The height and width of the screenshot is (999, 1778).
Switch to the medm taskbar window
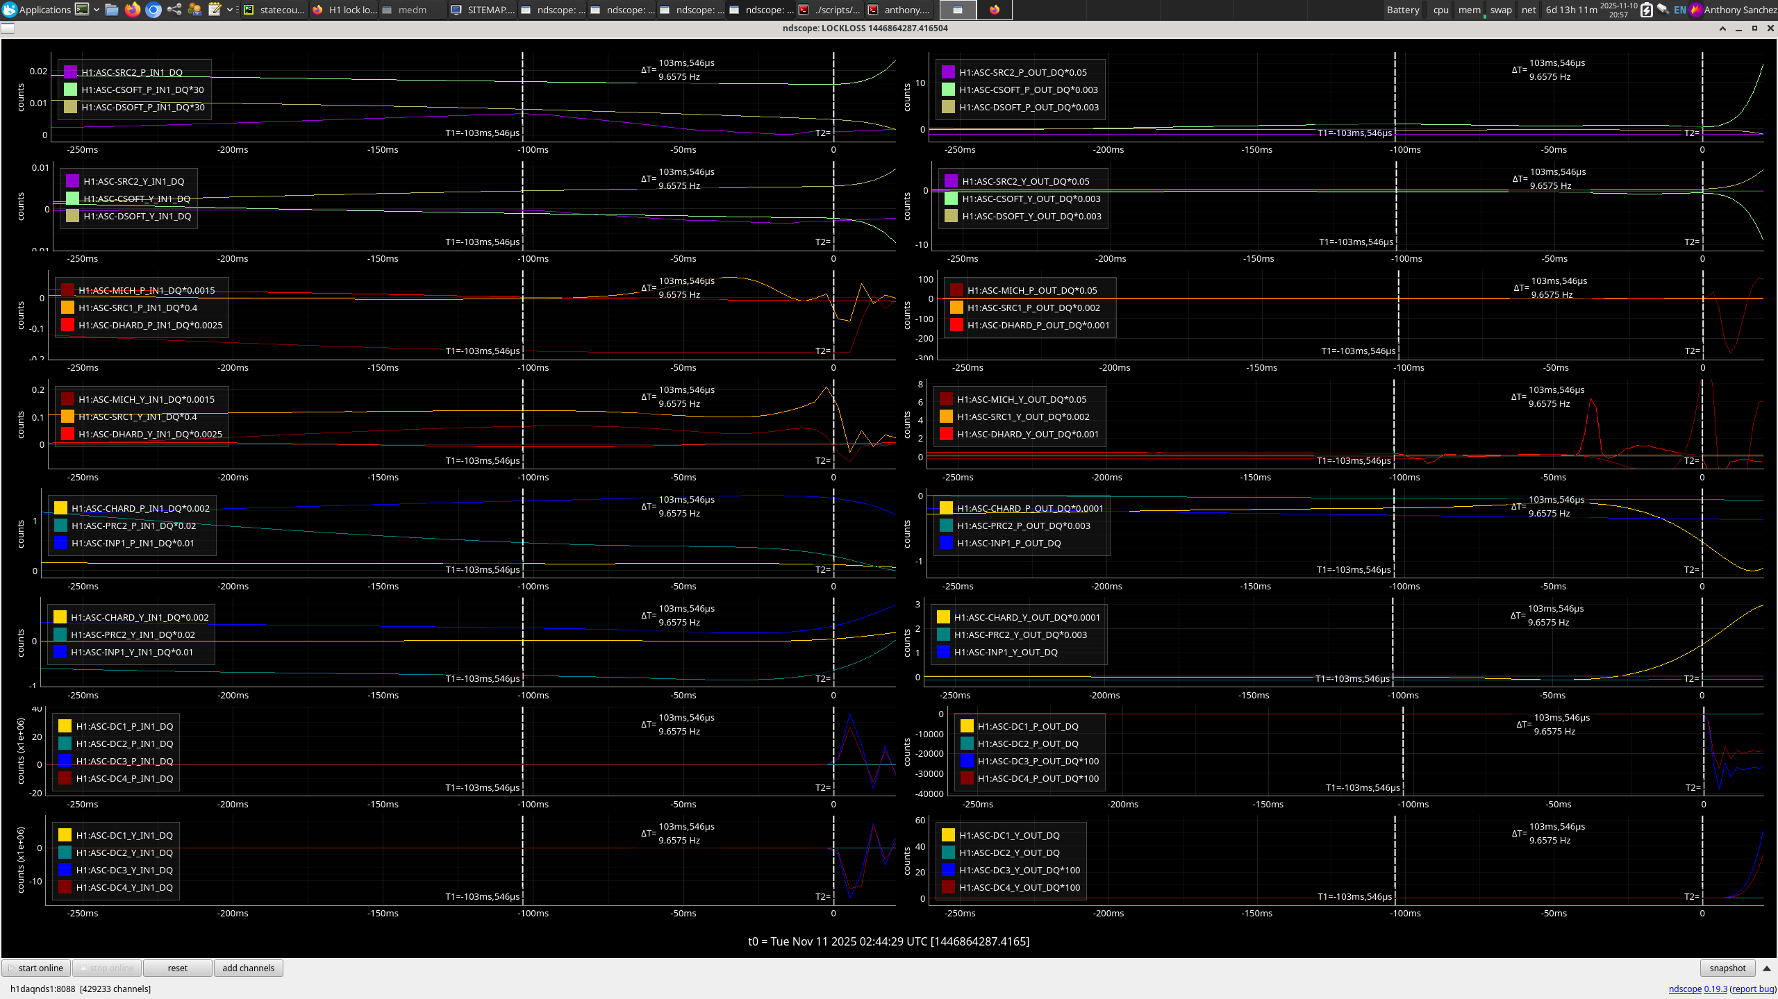coord(412,10)
